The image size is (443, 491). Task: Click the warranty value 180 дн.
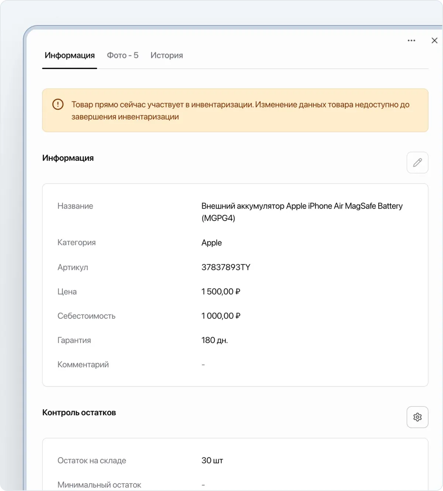tap(214, 340)
